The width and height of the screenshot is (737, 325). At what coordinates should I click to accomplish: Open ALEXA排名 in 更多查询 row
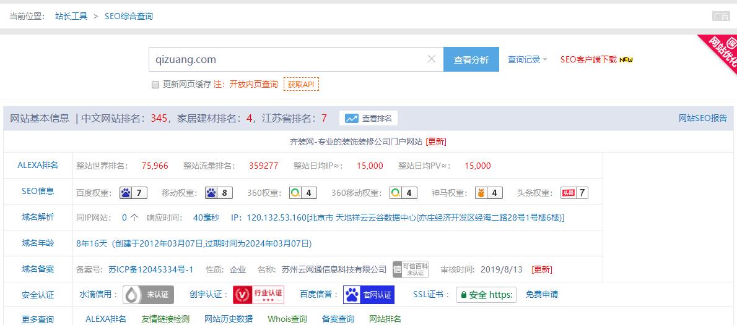(x=106, y=319)
